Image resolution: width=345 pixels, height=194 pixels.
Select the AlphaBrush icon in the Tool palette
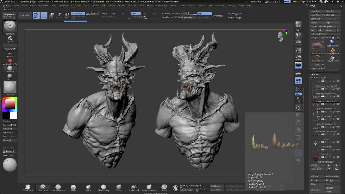click(x=332, y=43)
